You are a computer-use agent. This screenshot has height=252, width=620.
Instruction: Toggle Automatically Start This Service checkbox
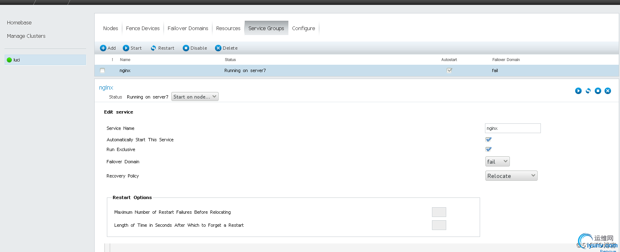click(488, 140)
